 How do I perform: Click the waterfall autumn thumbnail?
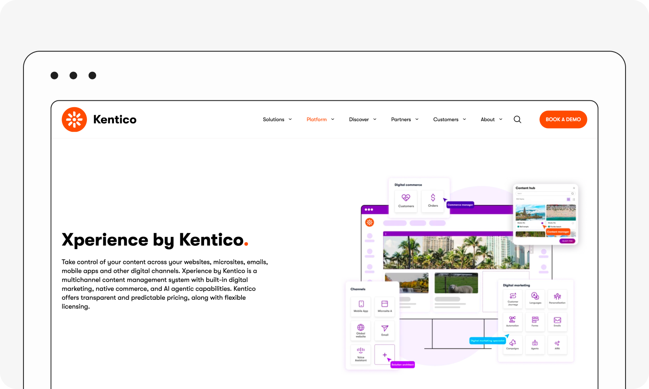[407, 283]
